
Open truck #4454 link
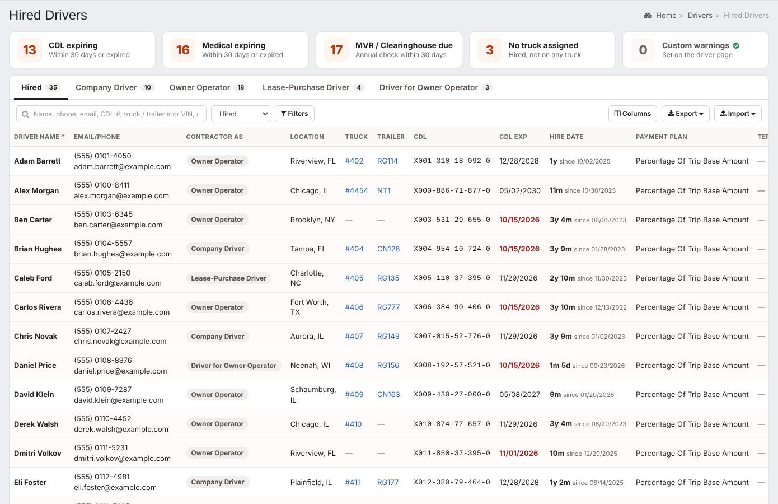(x=357, y=190)
